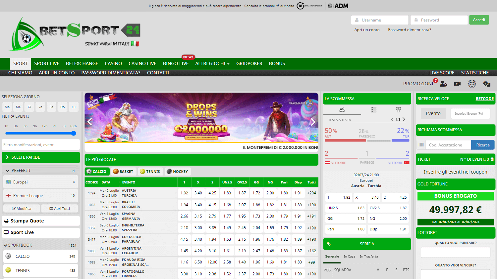Open the live video camera icon

457,84
